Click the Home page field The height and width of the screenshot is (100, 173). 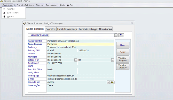pos(81,76)
